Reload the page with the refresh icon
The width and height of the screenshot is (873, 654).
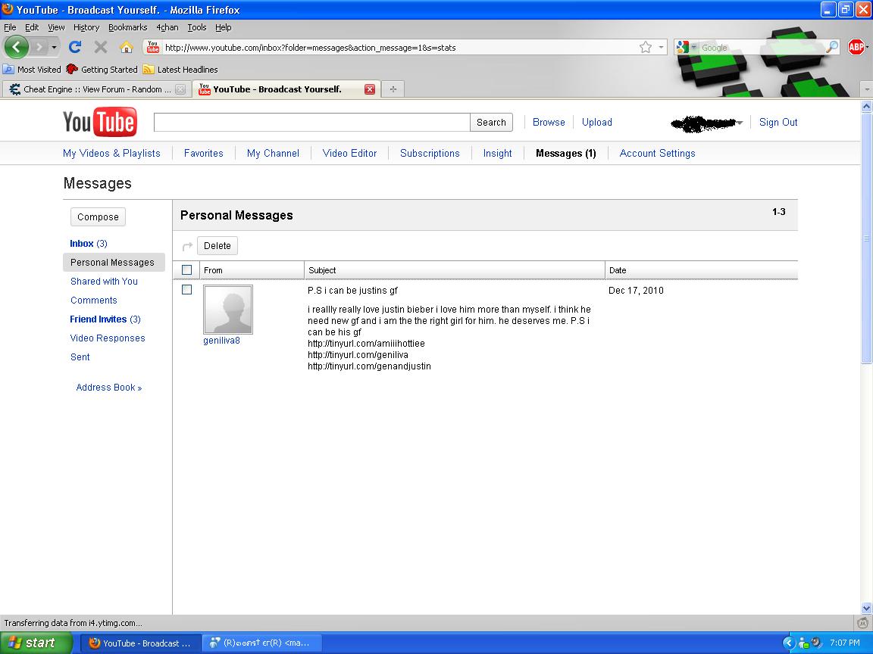click(x=75, y=47)
